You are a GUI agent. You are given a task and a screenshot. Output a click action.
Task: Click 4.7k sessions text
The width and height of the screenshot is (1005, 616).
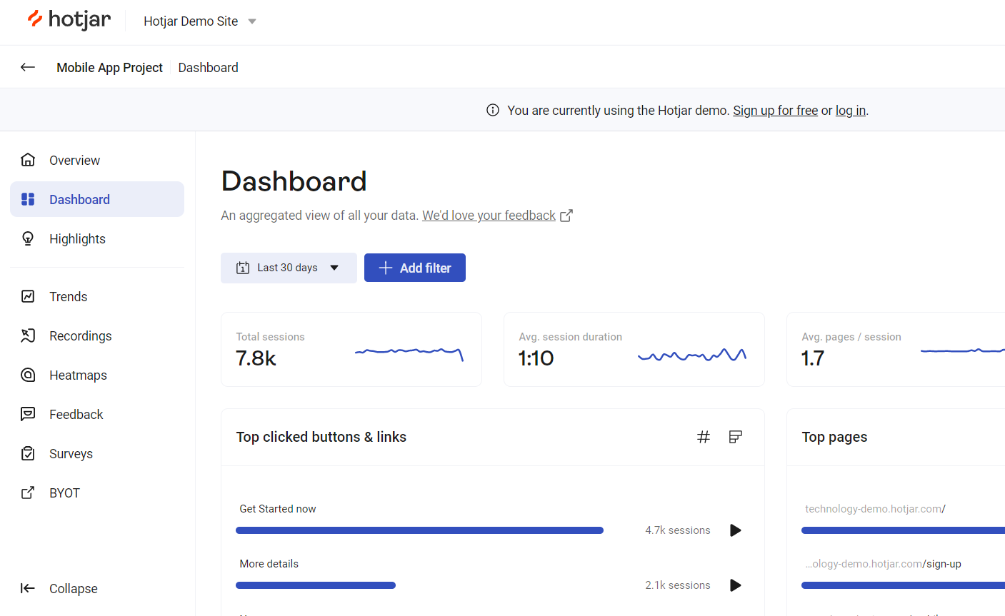[678, 530]
